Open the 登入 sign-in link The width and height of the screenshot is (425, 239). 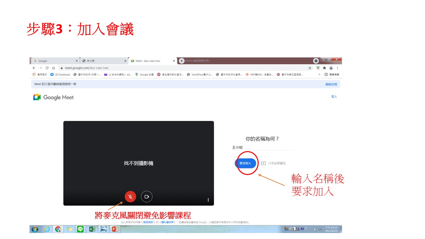(x=334, y=97)
